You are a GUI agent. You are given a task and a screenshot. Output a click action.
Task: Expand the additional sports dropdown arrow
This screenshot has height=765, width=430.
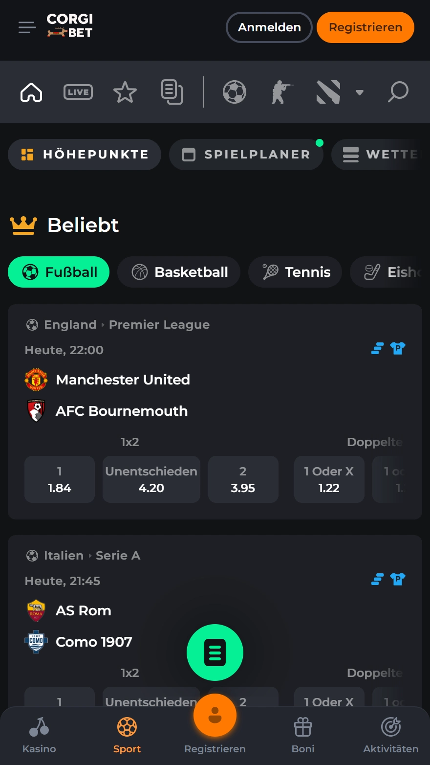pyautogui.click(x=360, y=92)
